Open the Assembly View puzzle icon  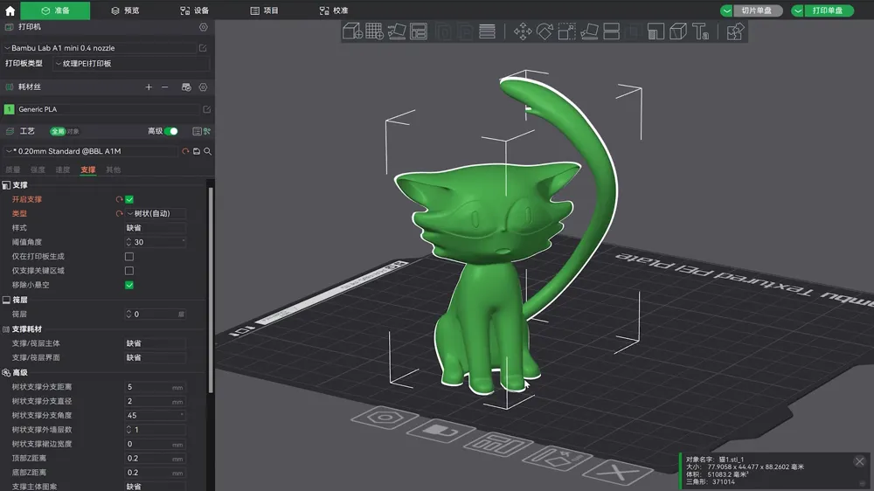point(735,31)
